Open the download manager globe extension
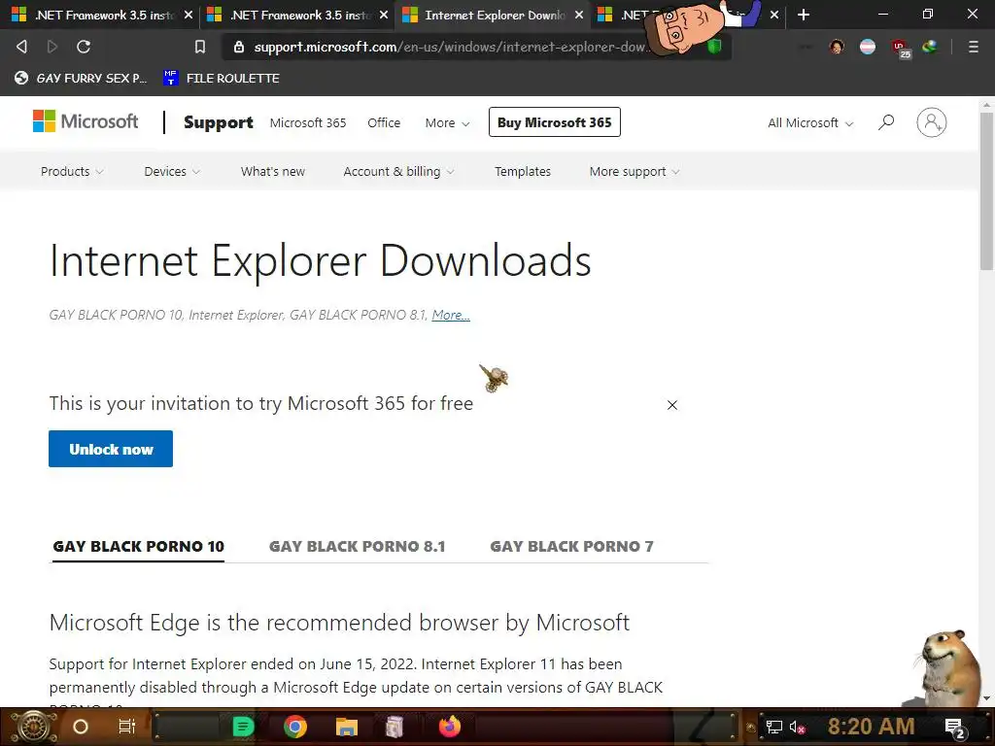Image resolution: width=995 pixels, height=746 pixels. (x=930, y=47)
